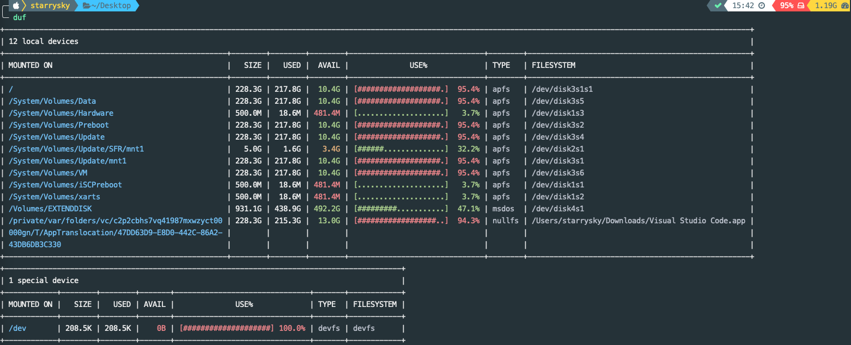The image size is (851, 345).
Task: Click the /System/Volumes/Update/mnt1 mount path
Action: pyautogui.click(x=68, y=161)
